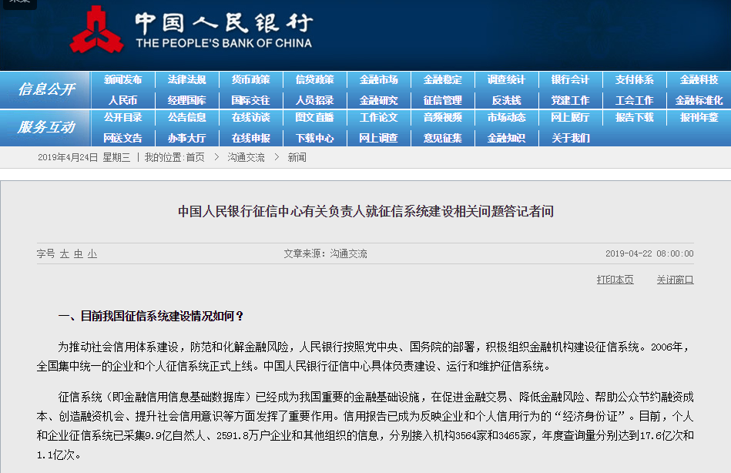Click the 服务互动 section header

point(45,127)
